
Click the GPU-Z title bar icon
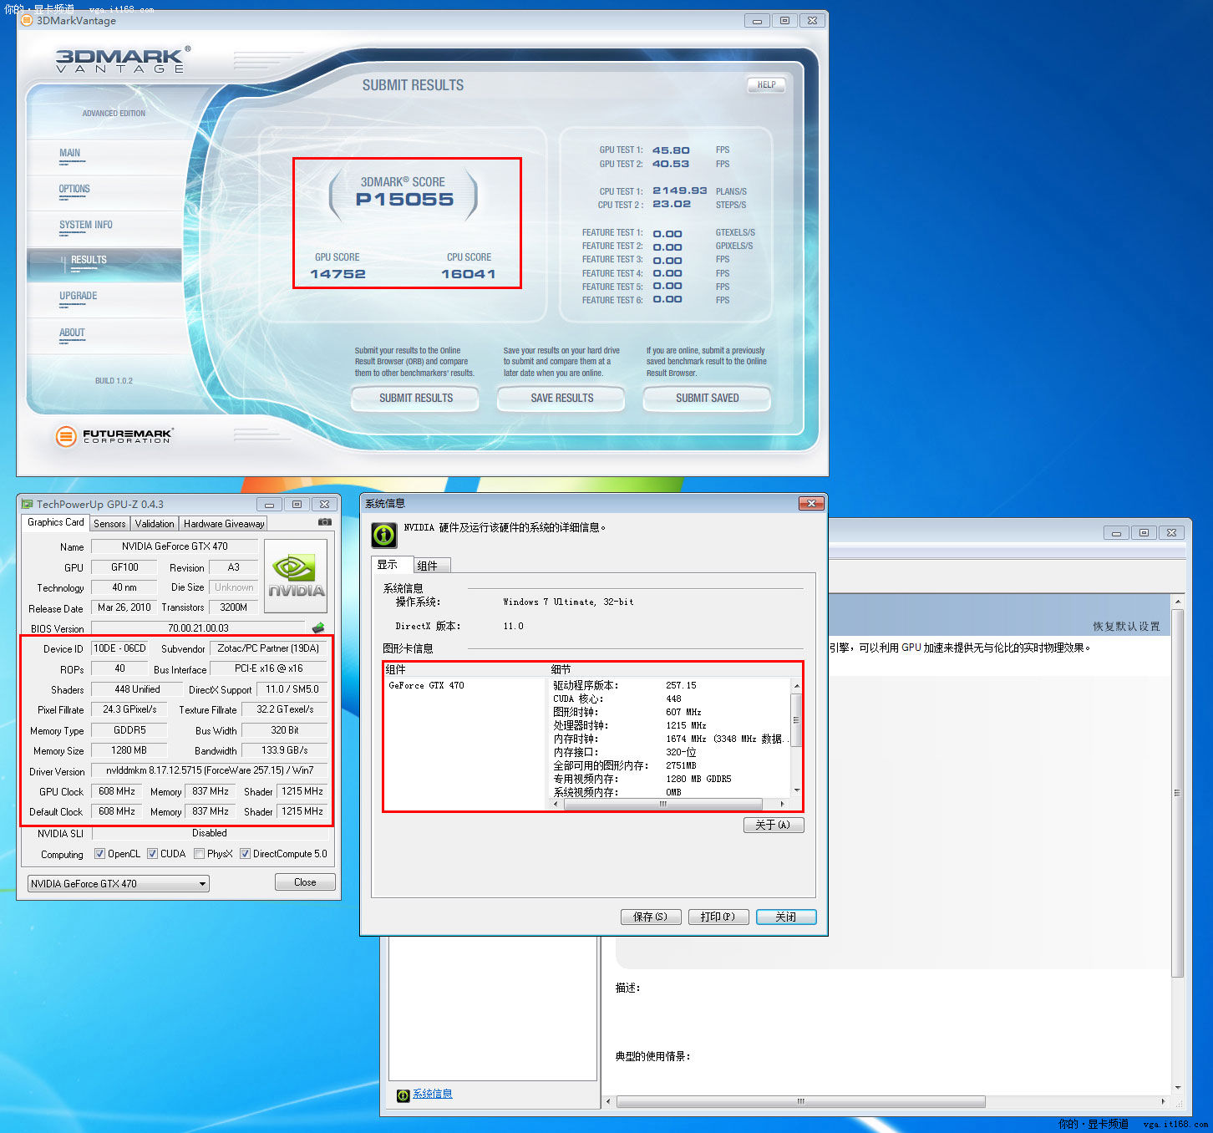(27, 504)
